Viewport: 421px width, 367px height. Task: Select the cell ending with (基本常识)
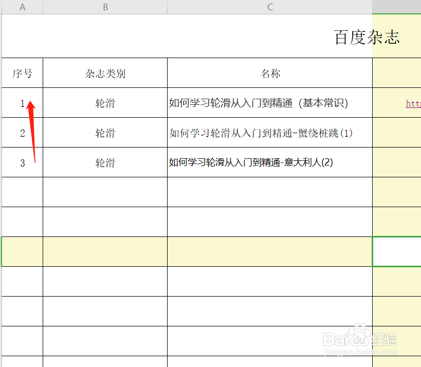point(270,103)
